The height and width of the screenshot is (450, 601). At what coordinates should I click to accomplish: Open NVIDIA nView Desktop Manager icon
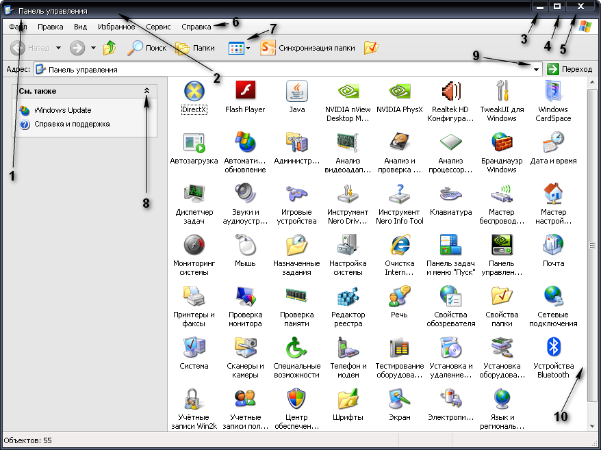point(348,91)
